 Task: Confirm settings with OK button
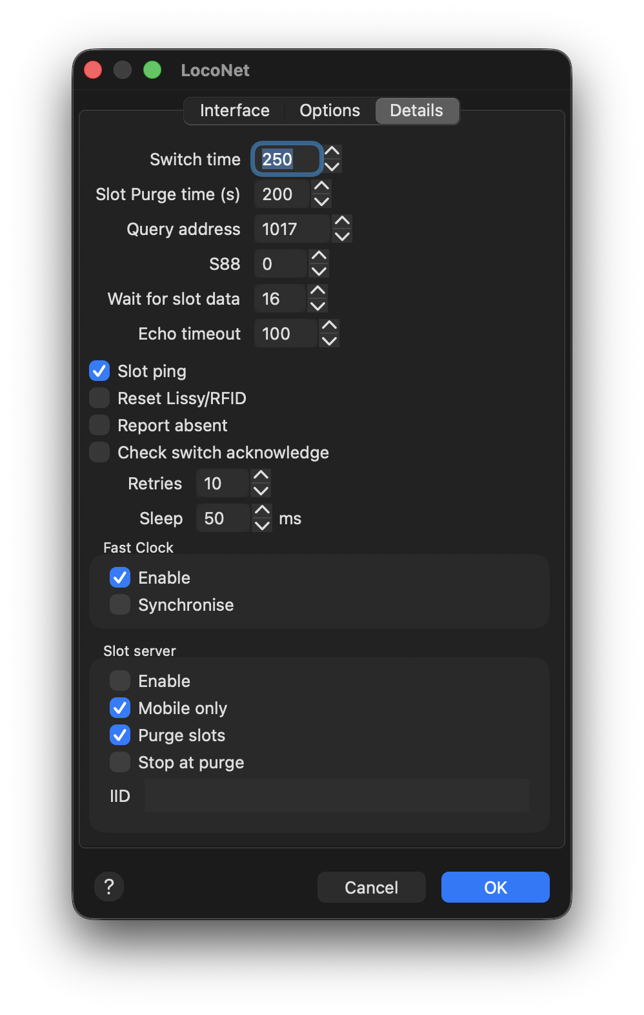pyautogui.click(x=495, y=887)
